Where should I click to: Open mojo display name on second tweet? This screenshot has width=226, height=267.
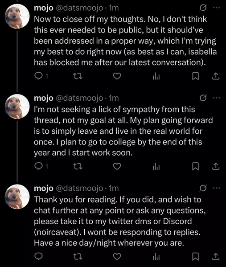point(44,98)
